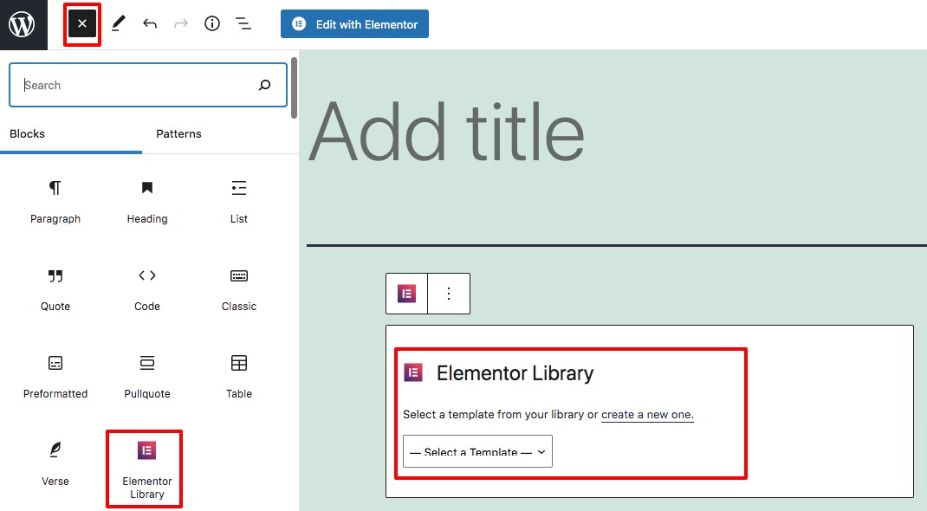Click the WordPress logo icon

click(23, 24)
